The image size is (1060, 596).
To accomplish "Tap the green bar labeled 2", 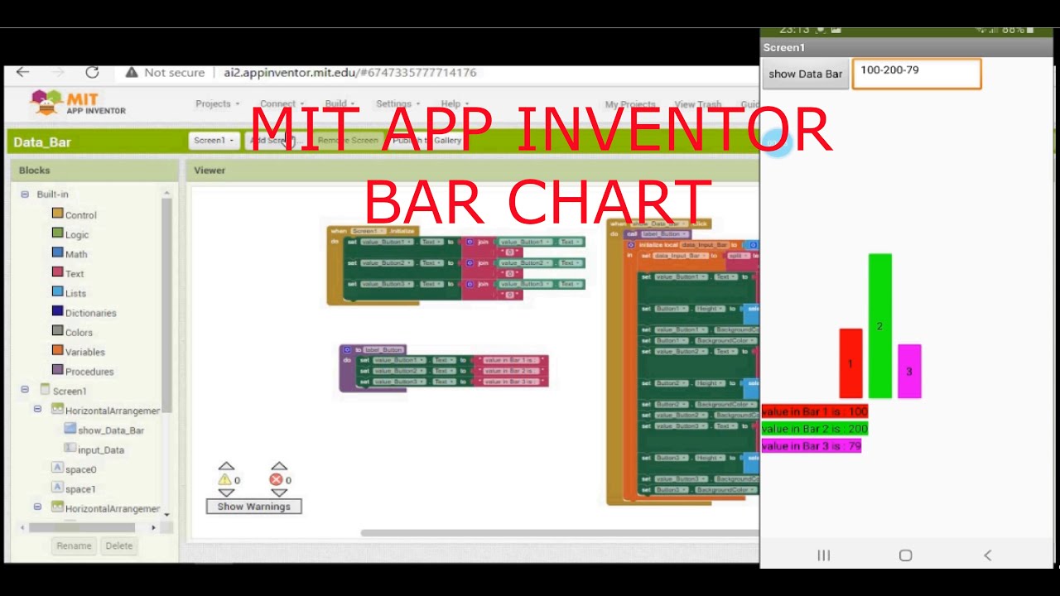I will (x=880, y=326).
